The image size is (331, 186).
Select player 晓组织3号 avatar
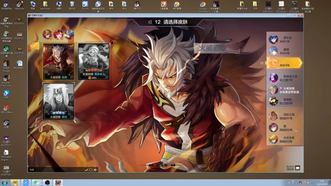tap(273, 139)
